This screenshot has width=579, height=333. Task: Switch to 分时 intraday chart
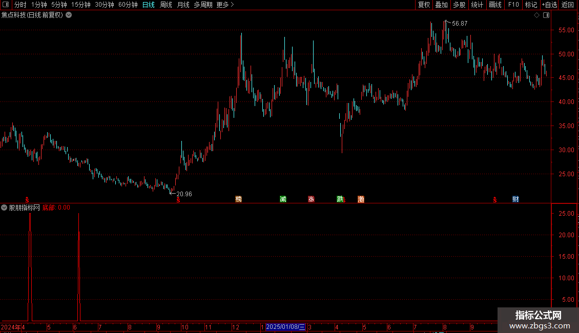(20, 5)
